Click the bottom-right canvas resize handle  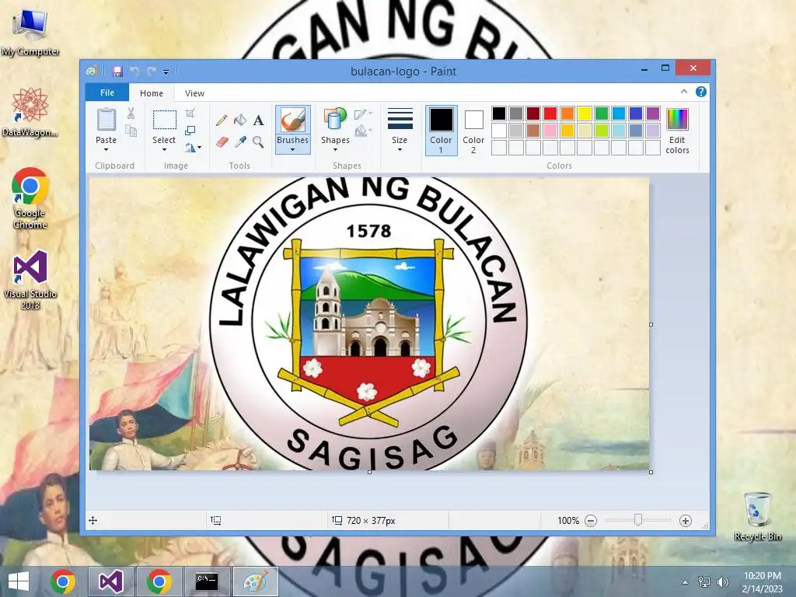coord(651,472)
